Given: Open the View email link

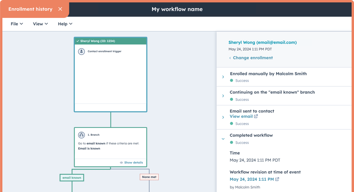Looking at the screenshot, I should [x=242, y=116].
